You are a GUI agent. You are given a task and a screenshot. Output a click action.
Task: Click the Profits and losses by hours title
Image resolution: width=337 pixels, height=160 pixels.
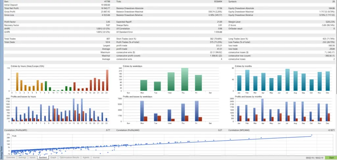click(23, 96)
